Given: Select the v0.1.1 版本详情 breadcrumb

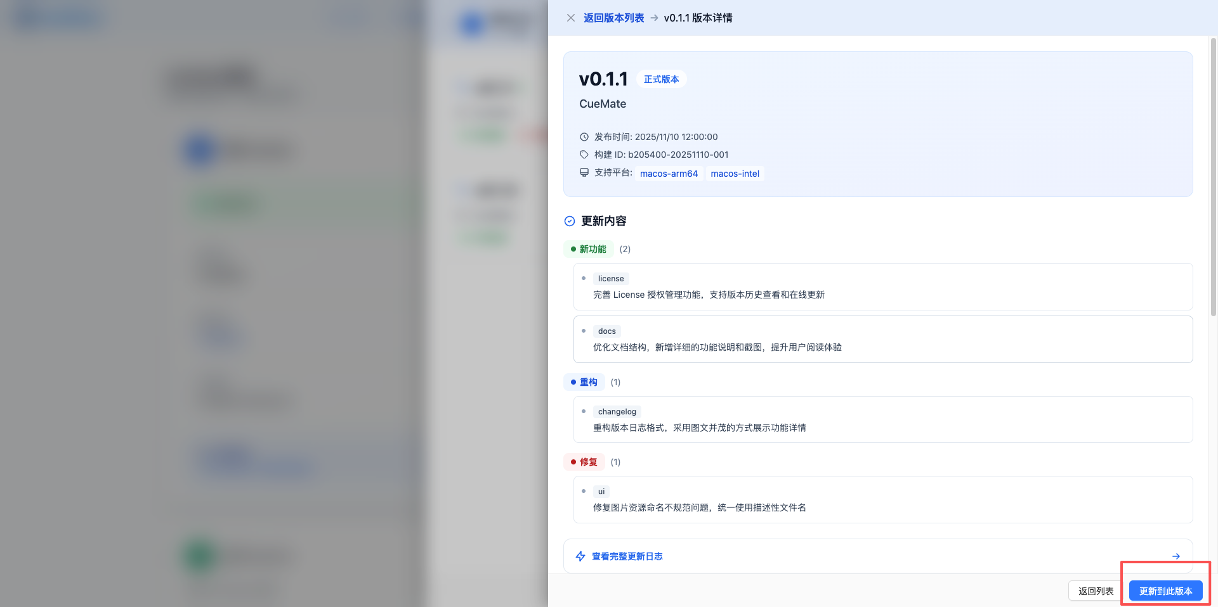Looking at the screenshot, I should 698,18.
